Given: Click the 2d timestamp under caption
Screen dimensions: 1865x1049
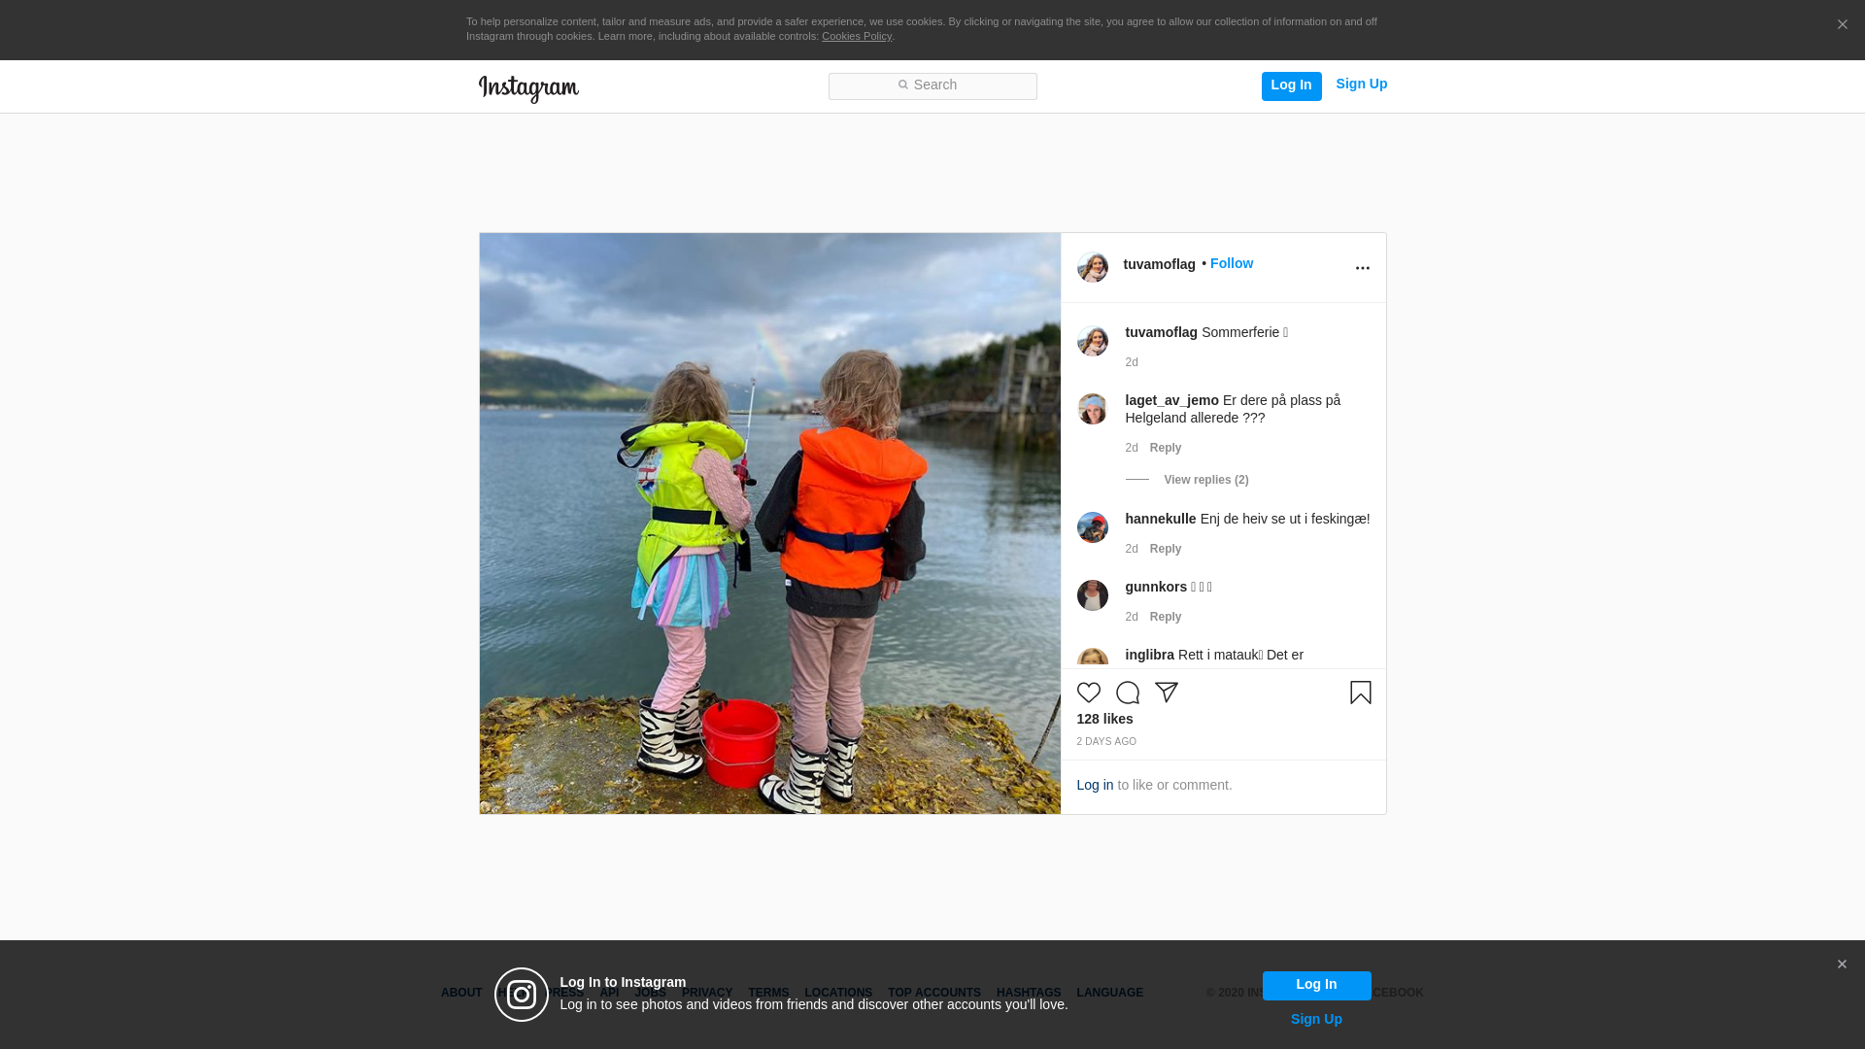Looking at the screenshot, I should [1132, 362].
